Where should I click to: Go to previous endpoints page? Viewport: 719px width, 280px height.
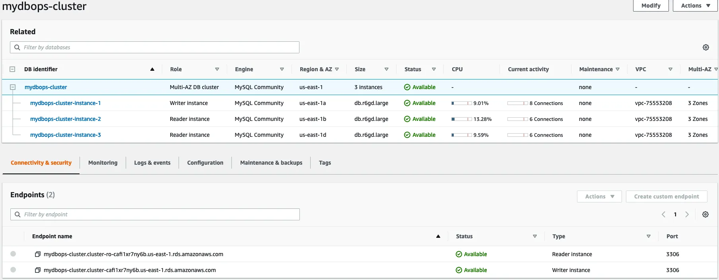[x=663, y=214]
